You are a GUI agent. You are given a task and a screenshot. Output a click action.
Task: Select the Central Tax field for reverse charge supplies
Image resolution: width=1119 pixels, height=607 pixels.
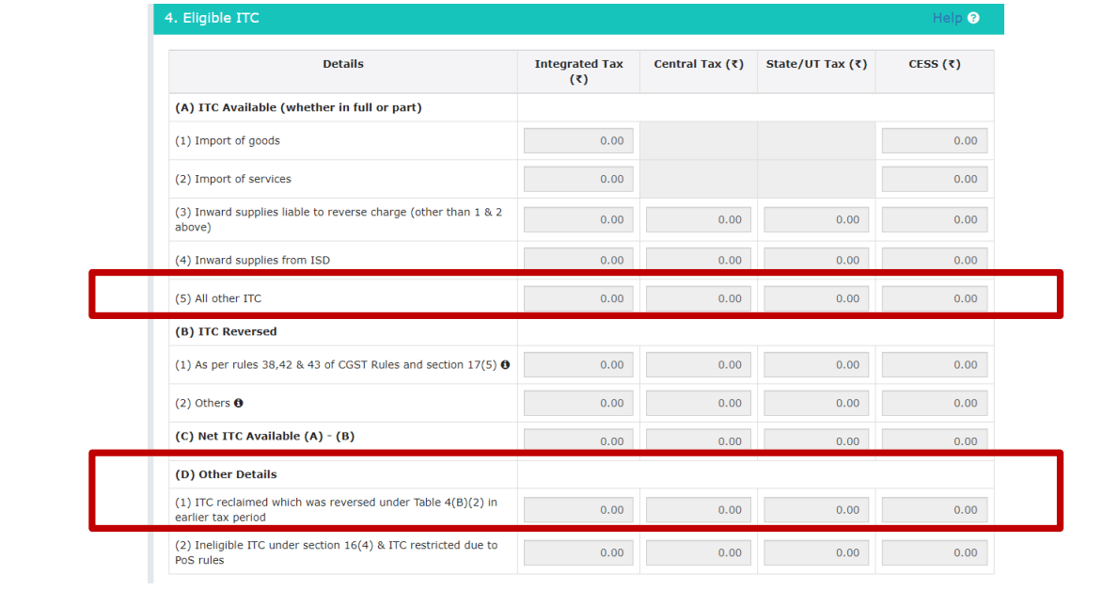tap(697, 218)
